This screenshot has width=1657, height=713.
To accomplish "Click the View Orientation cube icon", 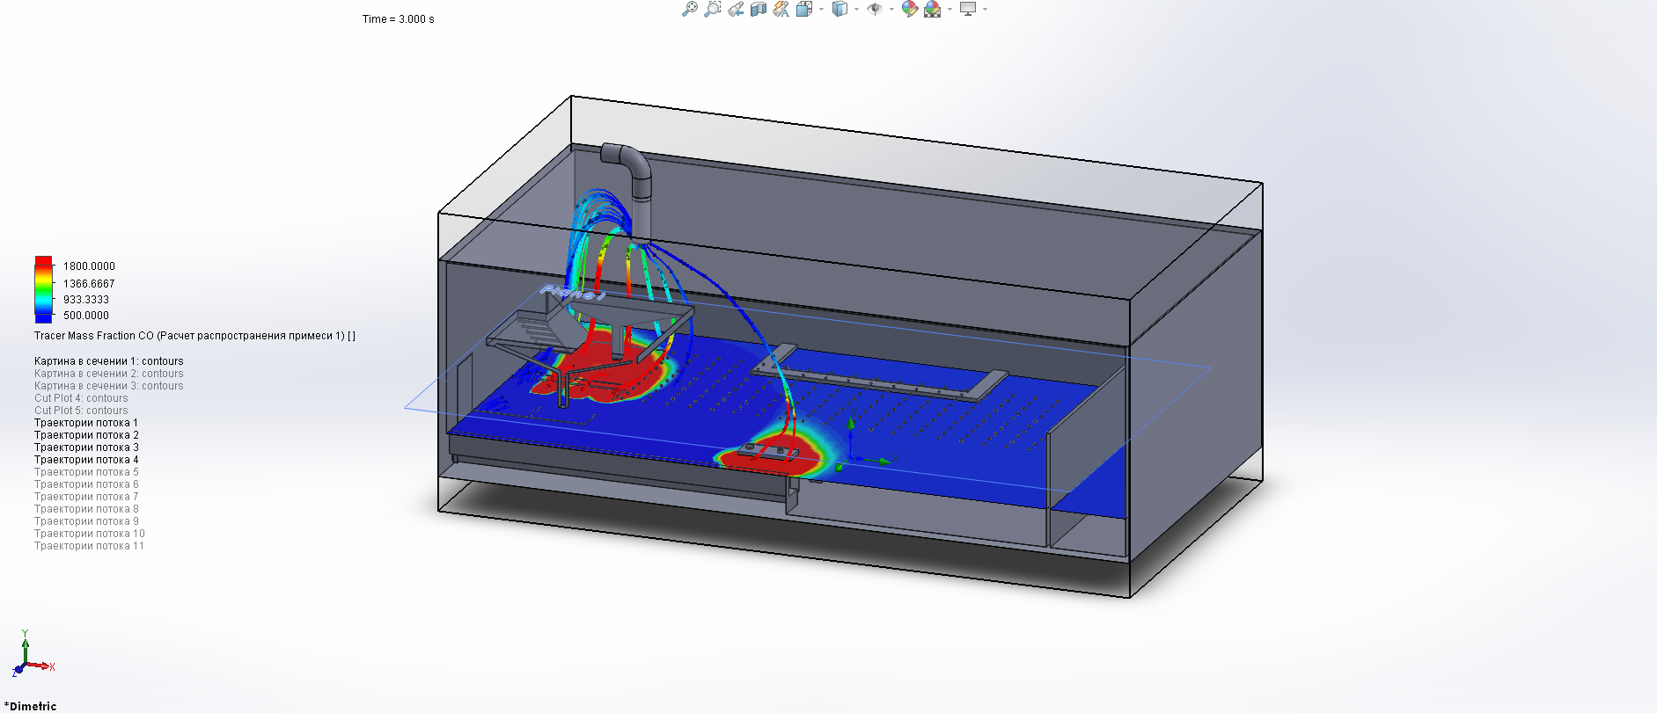I will [x=804, y=9].
